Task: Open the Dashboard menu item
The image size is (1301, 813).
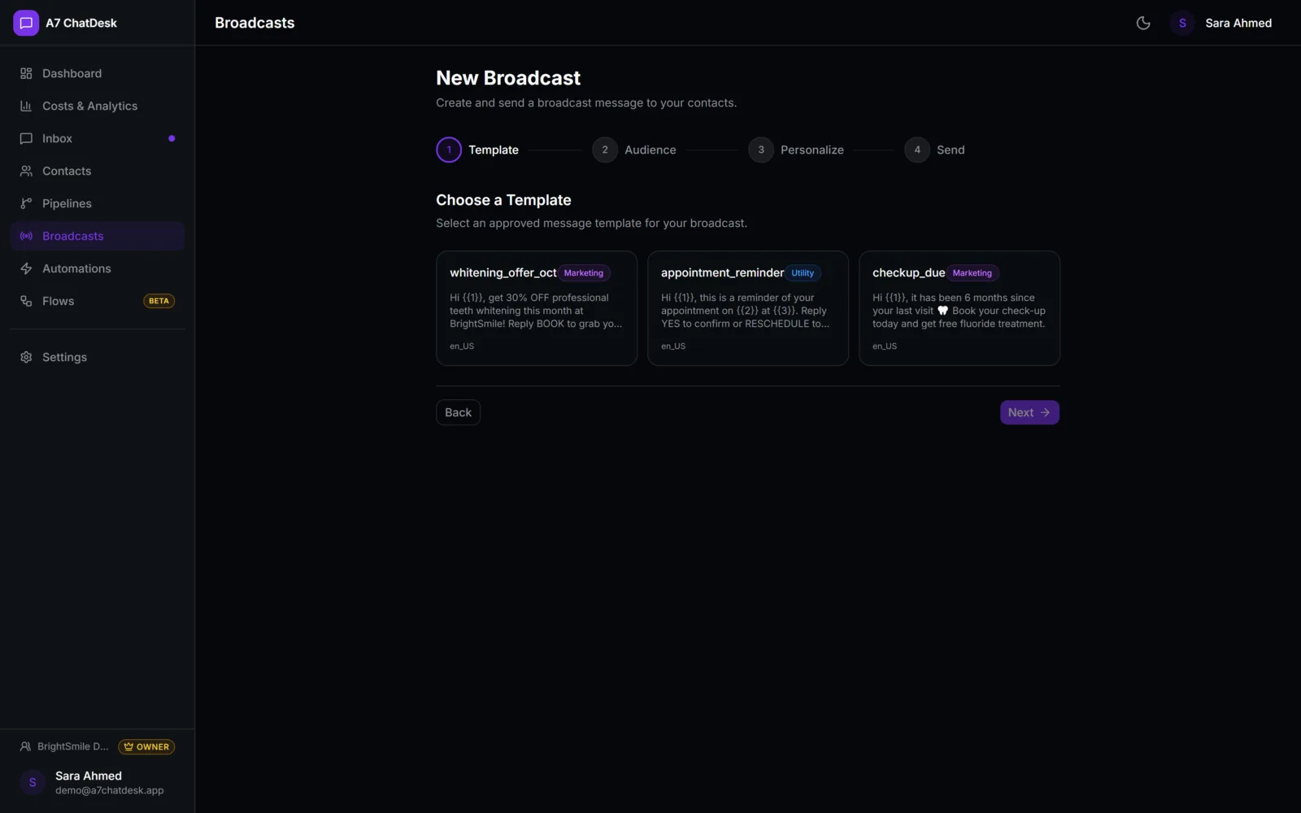Action: 98,73
